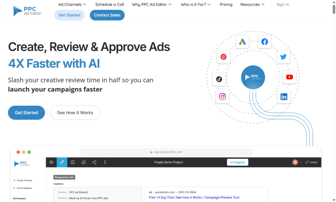
Task: Click the share icon in demo toolbar
Action: coord(94,162)
